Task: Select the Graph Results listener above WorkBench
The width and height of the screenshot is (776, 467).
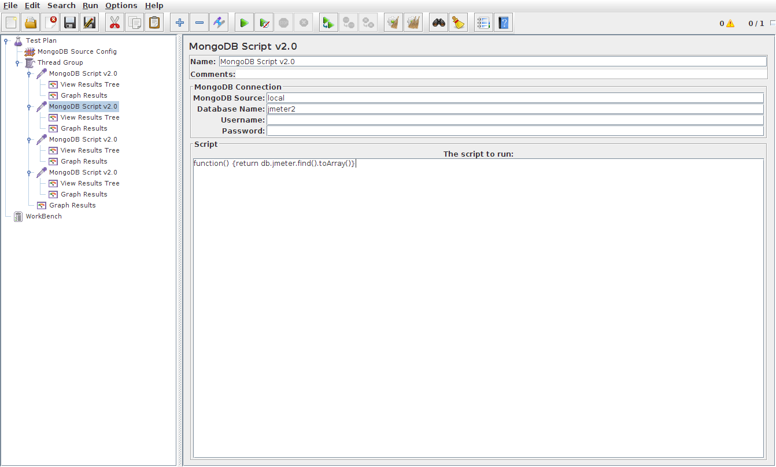Action: pos(72,205)
